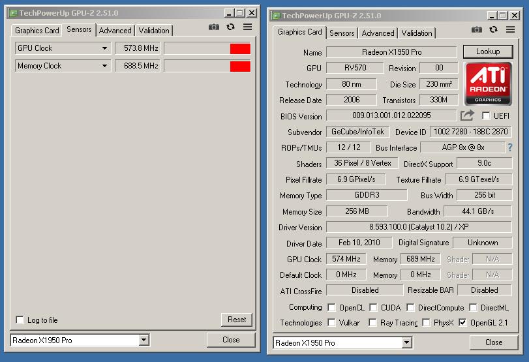This screenshot has width=529, height=362.
Task: Click Close button in Graphics Card window
Action: pyautogui.click(x=494, y=342)
